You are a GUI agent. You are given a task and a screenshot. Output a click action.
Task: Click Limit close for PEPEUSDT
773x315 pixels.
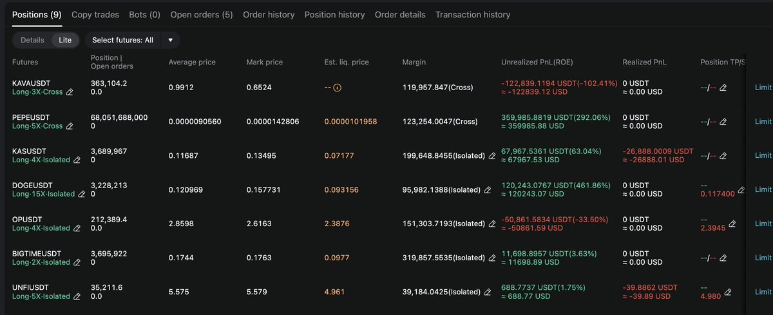(x=763, y=122)
